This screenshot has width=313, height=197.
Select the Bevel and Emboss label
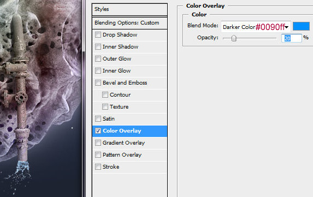[125, 82]
